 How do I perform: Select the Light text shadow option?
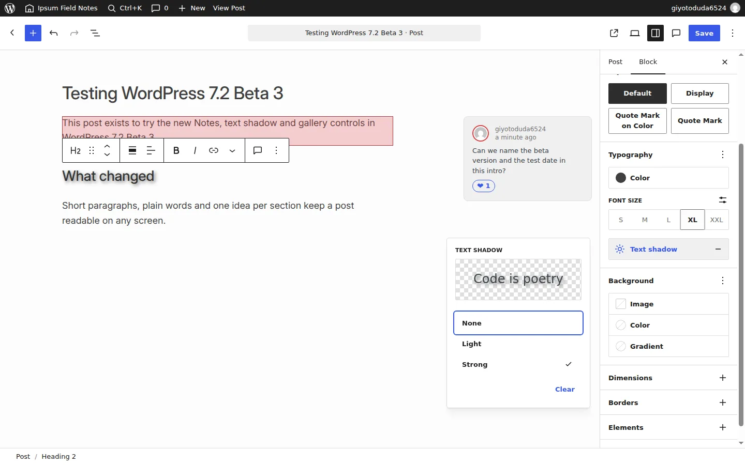point(518,344)
